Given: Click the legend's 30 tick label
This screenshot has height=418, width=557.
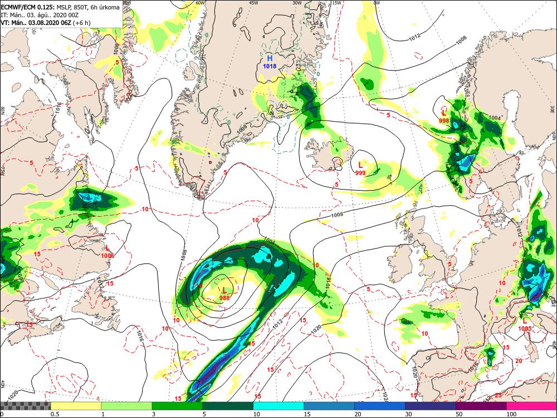Looking at the screenshot, I should click(408, 414).
